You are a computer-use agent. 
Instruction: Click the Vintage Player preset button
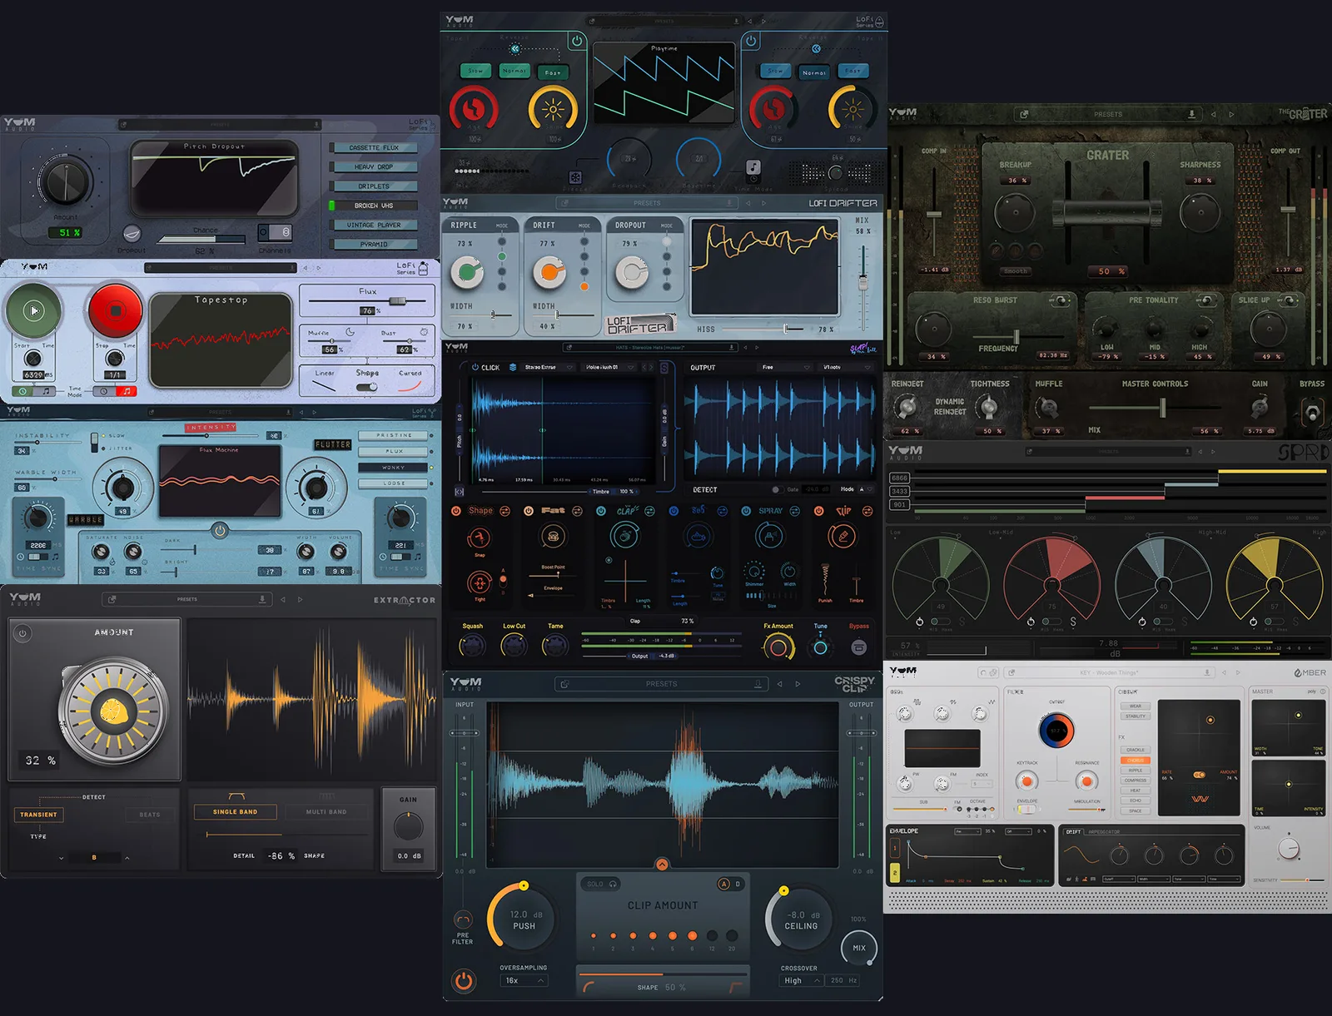tap(374, 225)
